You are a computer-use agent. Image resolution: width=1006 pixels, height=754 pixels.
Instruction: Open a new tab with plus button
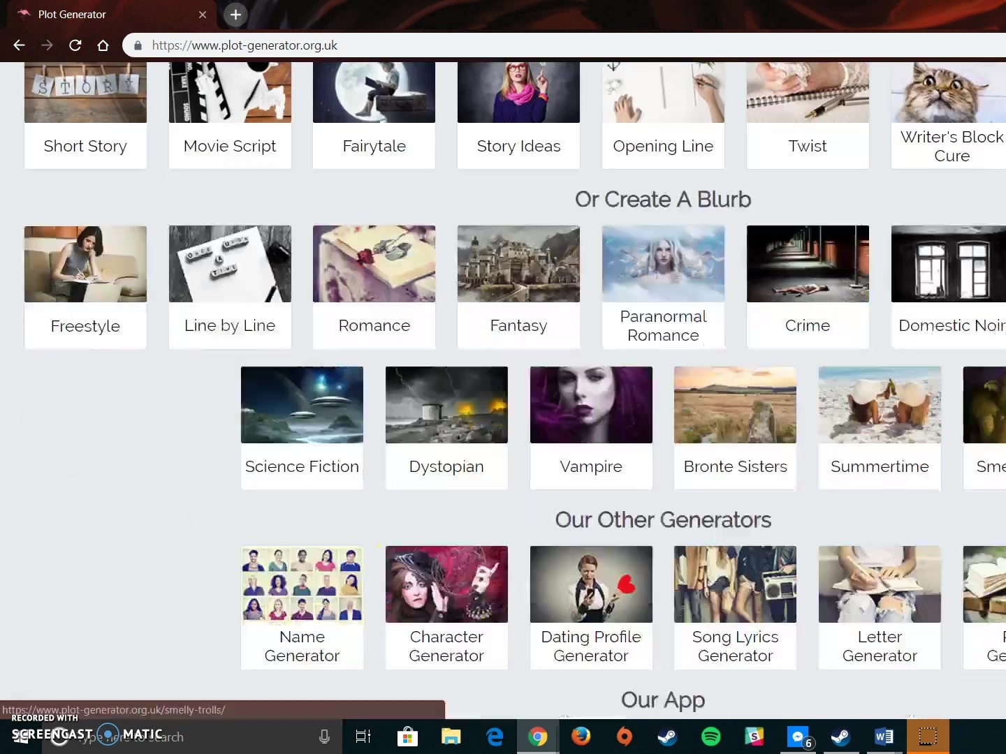(x=235, y=14)
